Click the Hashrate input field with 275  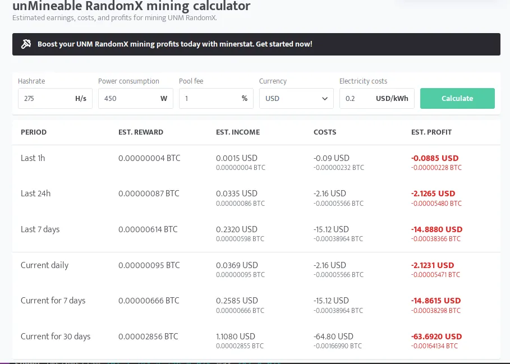tap(56, 99)
